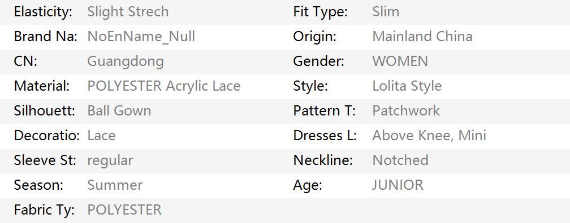Select POLYESTER Acrylic Lace material text
Screen dimensions: 570x223
tap(164, 86)
